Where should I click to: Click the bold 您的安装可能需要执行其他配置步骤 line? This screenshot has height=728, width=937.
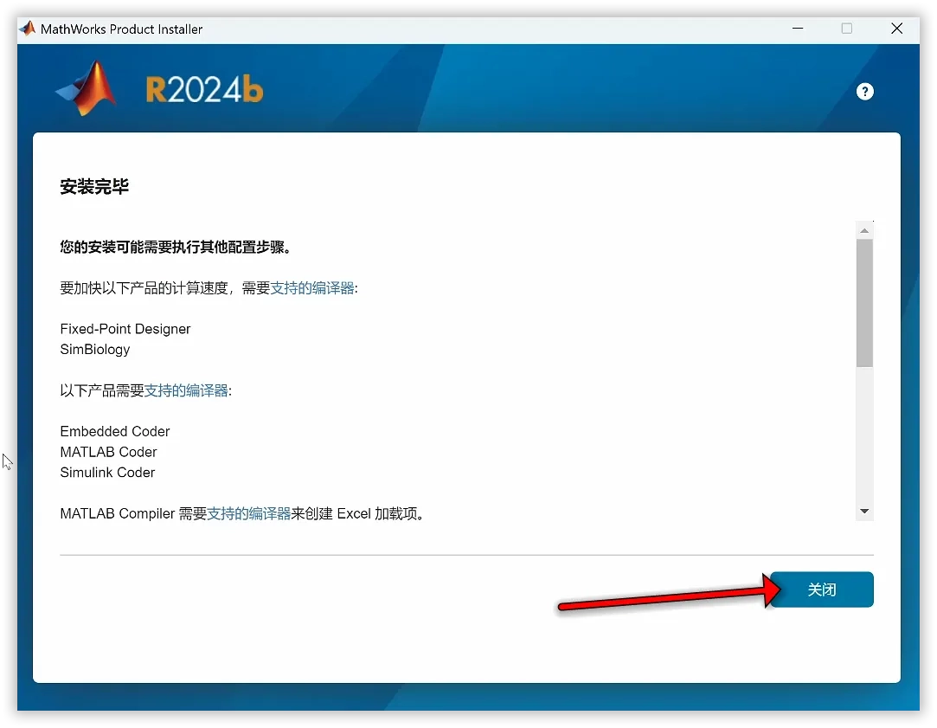pos(176,248)
